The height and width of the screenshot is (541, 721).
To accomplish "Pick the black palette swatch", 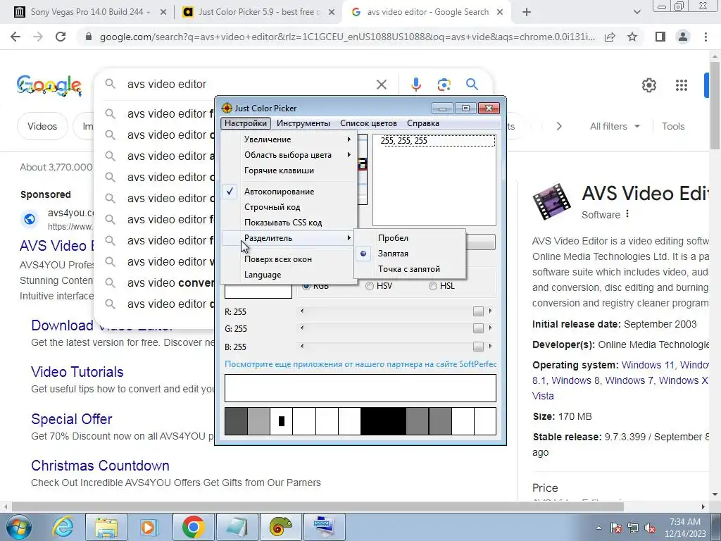I will (383, 421).
